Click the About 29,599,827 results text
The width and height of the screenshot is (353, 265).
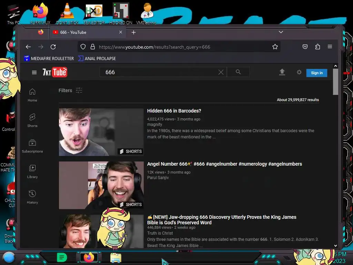tap(297, 100)
